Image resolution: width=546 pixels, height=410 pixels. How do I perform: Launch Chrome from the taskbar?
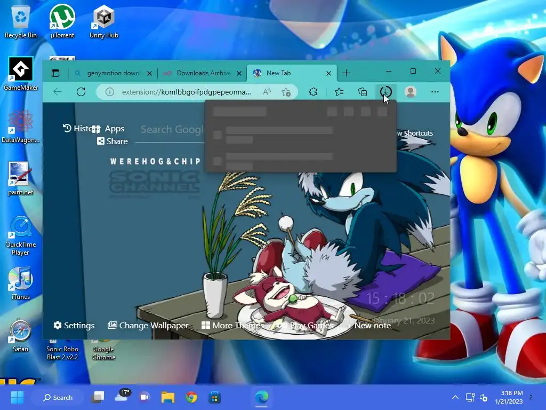191,397
